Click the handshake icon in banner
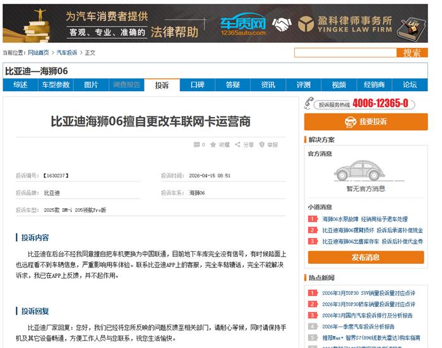Screen dimensions: 442x348 (282, 24)
